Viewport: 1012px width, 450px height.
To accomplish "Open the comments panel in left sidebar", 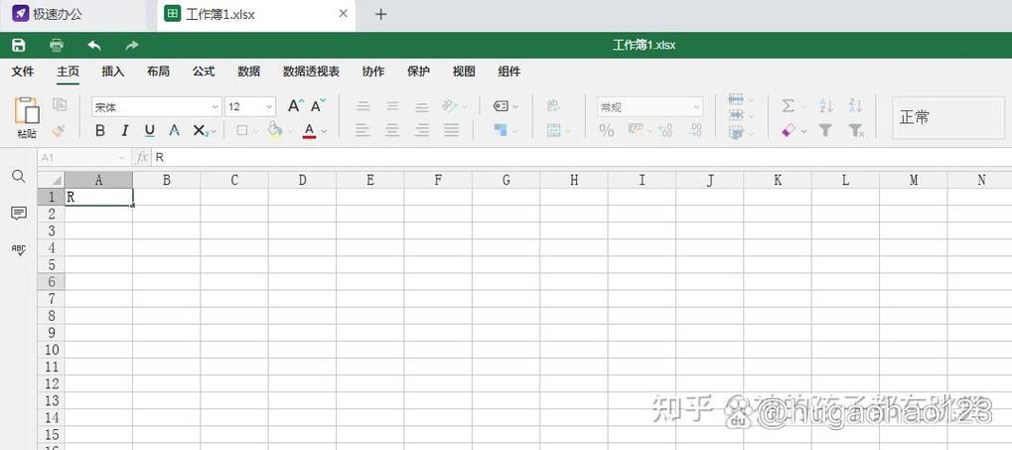I will (19, 213).
